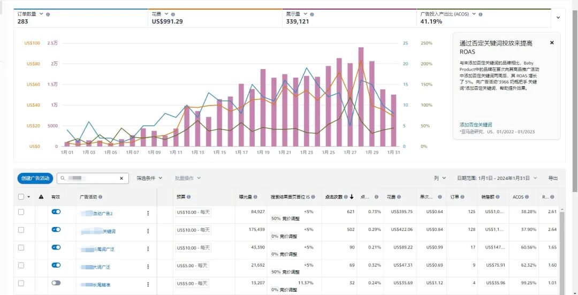Image resolution: width=578 pixels, height=295 pixels.
Task: Click info icon beside 订单数量 metric
Action: [48, 14]
